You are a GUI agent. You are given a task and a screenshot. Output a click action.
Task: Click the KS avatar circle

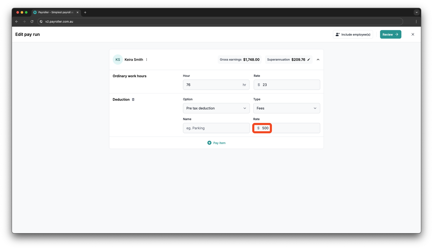(118, 59)
